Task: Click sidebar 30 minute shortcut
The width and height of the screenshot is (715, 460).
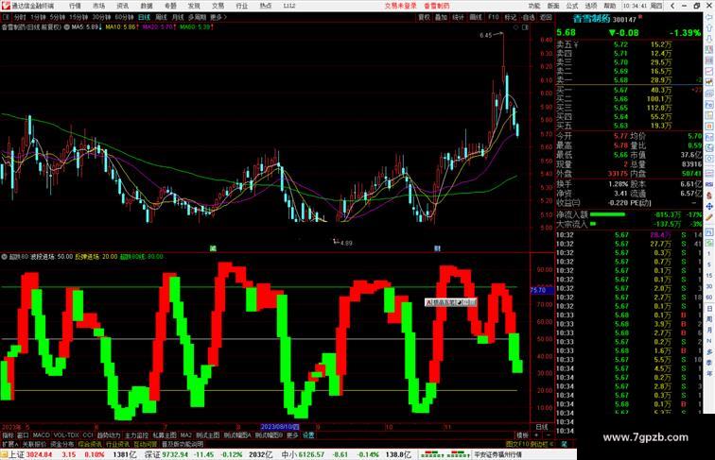Action: tap(709, 286)
